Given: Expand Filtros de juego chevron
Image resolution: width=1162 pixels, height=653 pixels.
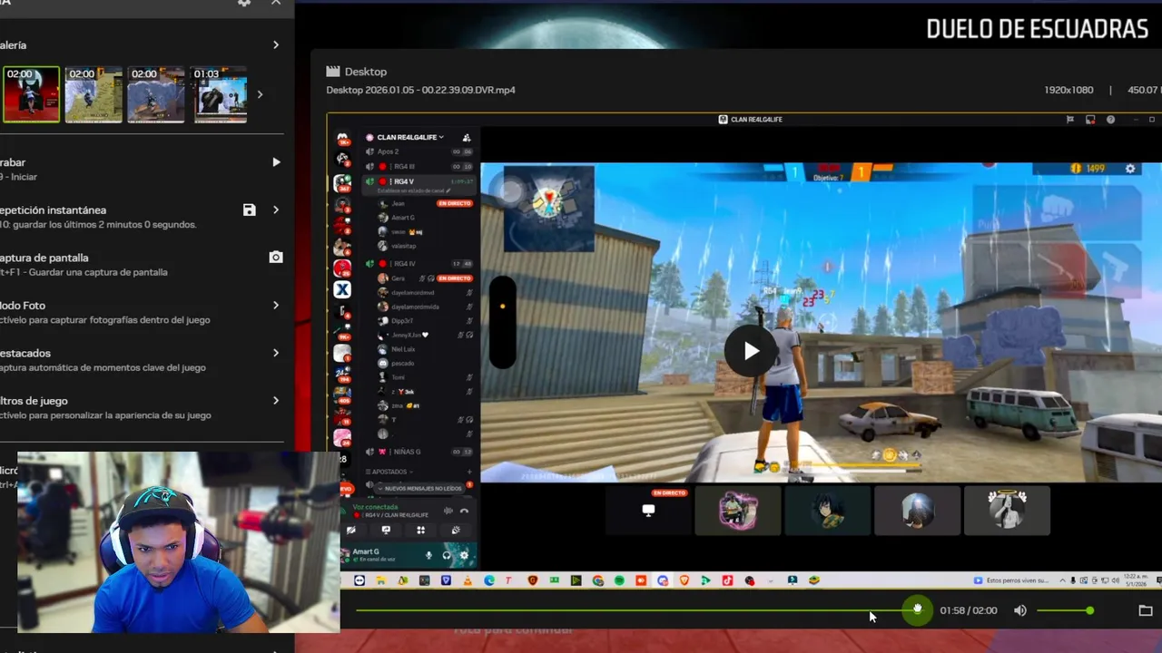Looking at the screenshot, I should pyautogui.click(x=276, y=400).
